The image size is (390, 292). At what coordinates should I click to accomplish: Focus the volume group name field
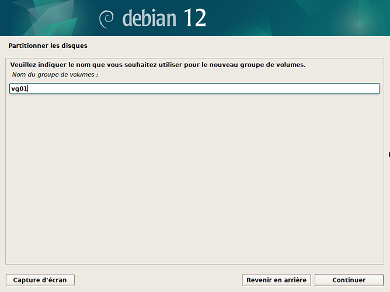click(195, 89)
